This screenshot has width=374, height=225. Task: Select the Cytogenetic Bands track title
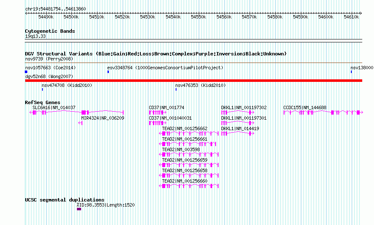point(50,31)
